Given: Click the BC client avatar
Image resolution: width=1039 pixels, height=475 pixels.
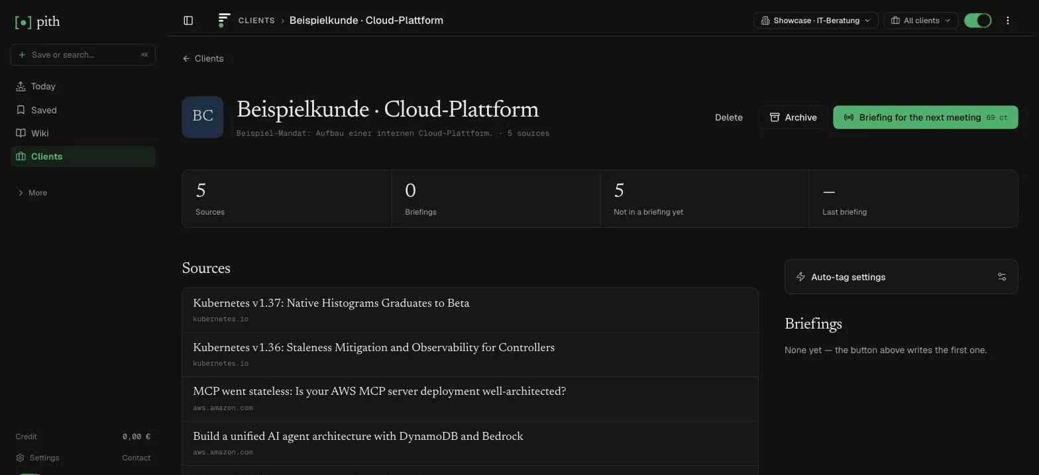Looking at the screenshot, I should pos(203,117).
